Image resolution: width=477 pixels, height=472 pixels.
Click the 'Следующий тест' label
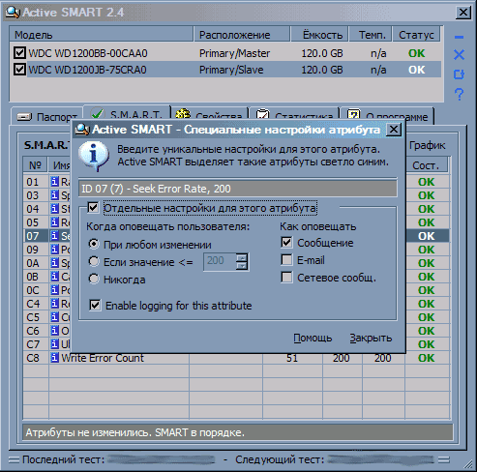pos(280,459)
